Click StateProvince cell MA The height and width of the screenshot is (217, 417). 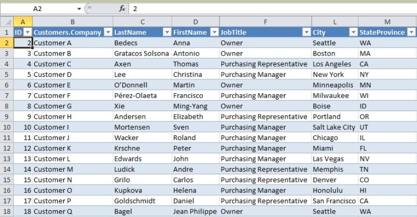[x=387, y=53]
